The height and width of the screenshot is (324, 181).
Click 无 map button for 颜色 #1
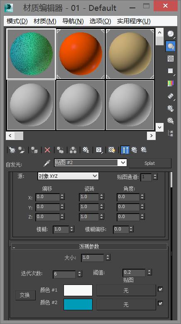(x=126, y=290)
